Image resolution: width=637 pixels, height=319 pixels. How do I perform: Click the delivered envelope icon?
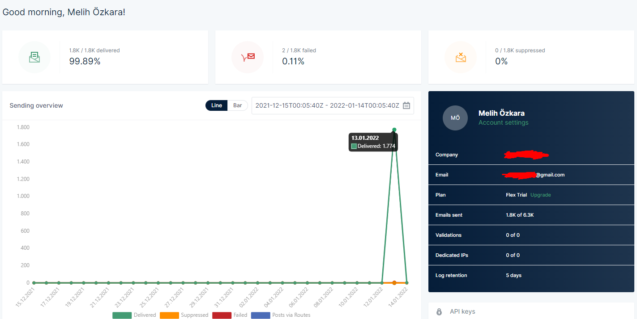tap(34, 57)
